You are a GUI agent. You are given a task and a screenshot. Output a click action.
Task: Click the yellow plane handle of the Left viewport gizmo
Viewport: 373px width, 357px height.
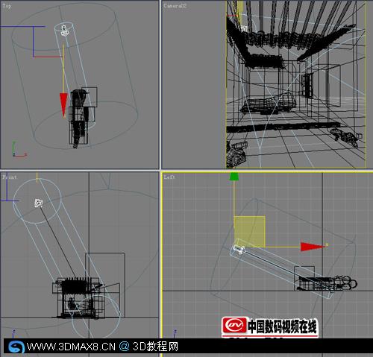[249, 231]
